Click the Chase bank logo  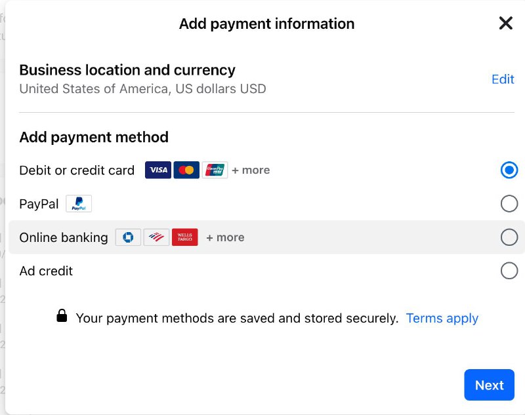[x=128, y=237]
